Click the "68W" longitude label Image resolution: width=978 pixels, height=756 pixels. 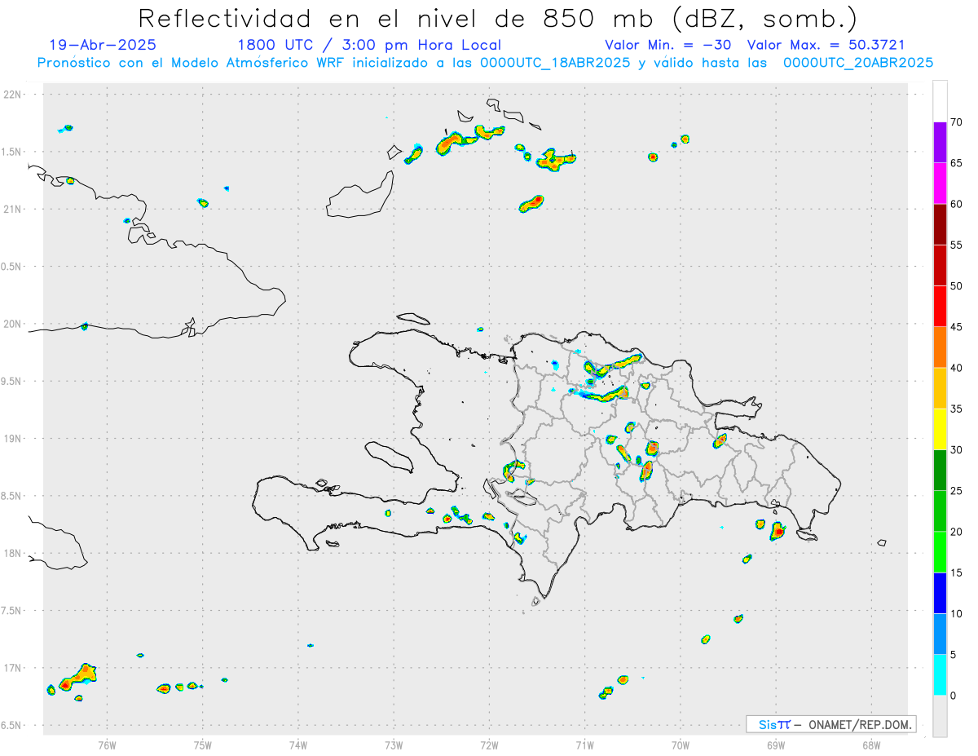click(871, 745)
